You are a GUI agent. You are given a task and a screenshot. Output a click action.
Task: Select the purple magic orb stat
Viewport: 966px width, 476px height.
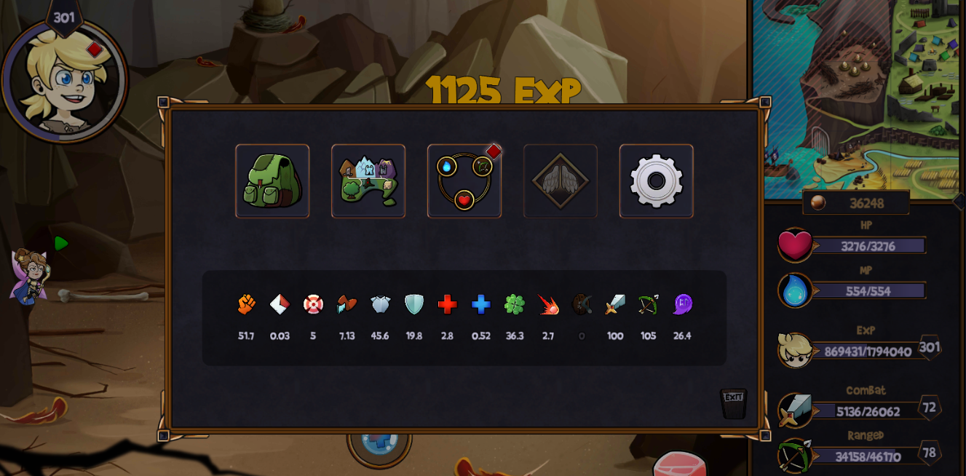(682, 304)
